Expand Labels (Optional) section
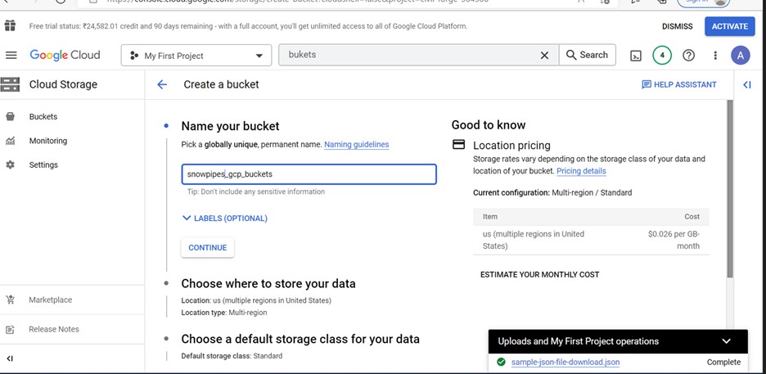Screen dimensions: 766x374 (x=225, y=219)
